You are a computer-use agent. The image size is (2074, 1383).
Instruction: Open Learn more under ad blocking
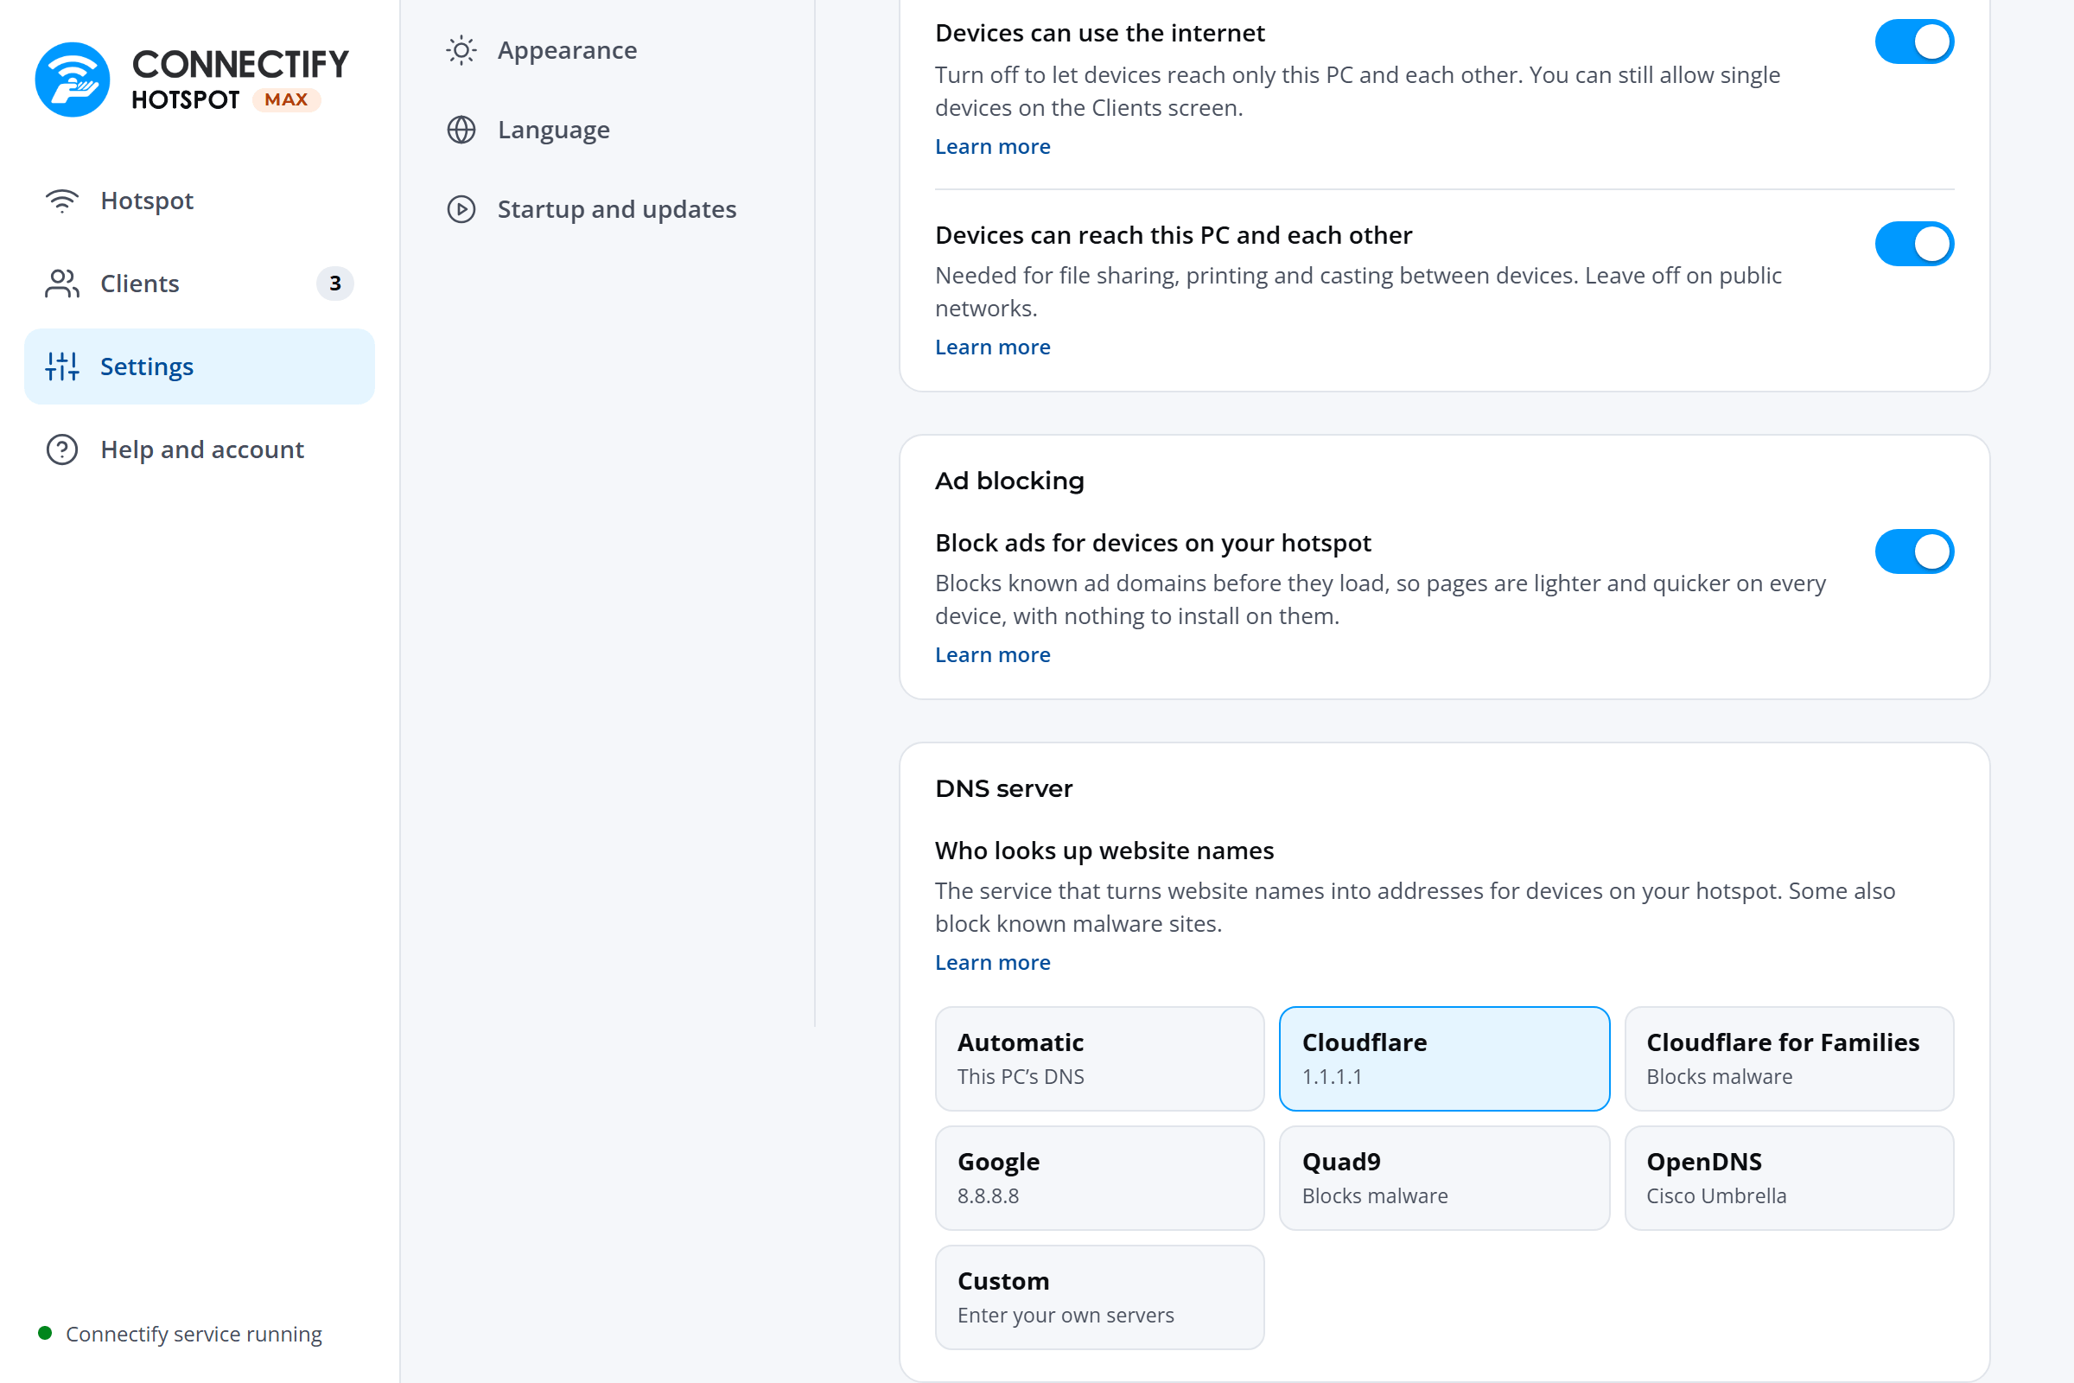(993, 655)
